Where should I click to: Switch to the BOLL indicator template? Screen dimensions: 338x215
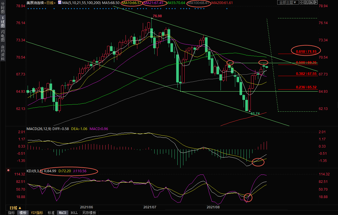pos(74,213)
